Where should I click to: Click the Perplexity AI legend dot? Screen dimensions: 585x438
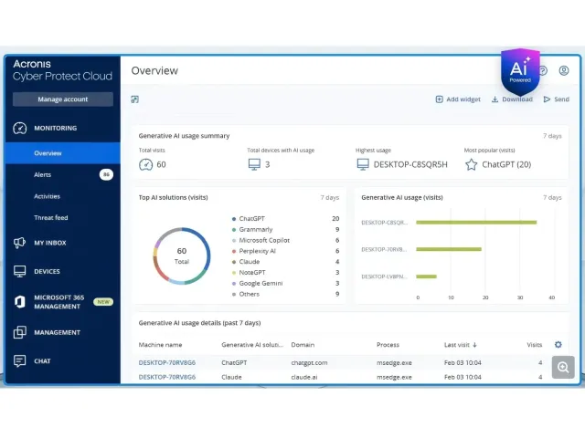pos(234,252)
